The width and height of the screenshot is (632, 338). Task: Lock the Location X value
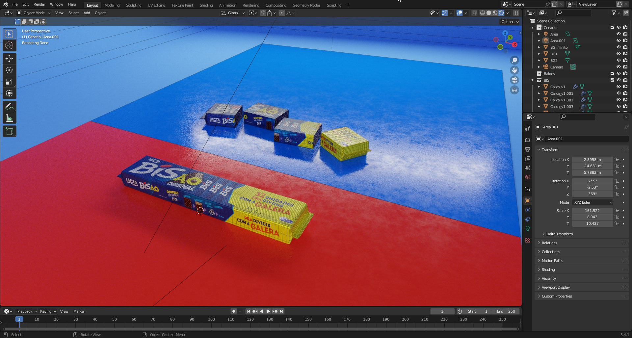pos(617,160)
